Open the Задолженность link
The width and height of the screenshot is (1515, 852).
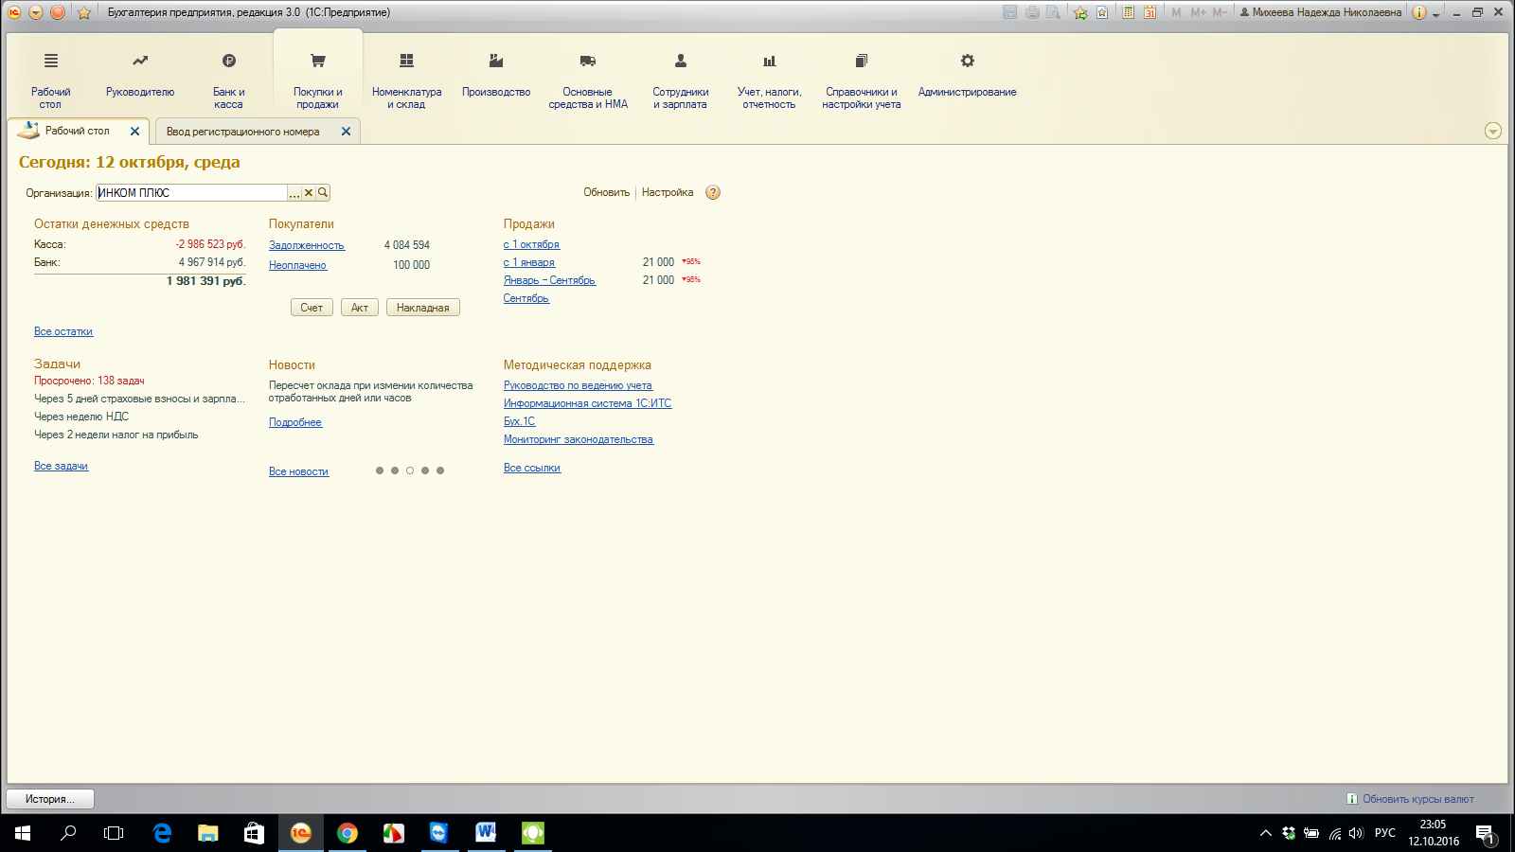coord(307,245)
